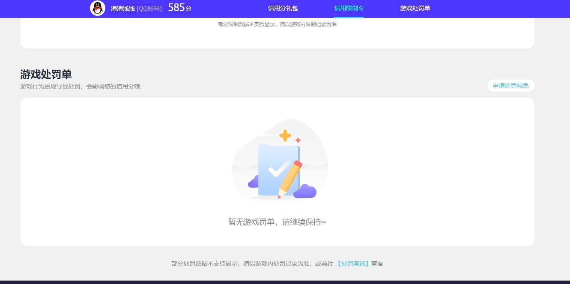
Task: Switch to the 信用限制令 tab
Action: click(x=349, y=8)
